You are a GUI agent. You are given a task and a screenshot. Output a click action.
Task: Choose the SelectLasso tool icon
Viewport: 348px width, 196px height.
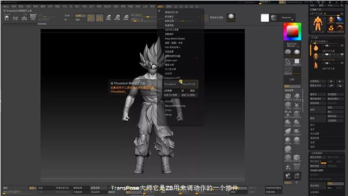[288, 71]
